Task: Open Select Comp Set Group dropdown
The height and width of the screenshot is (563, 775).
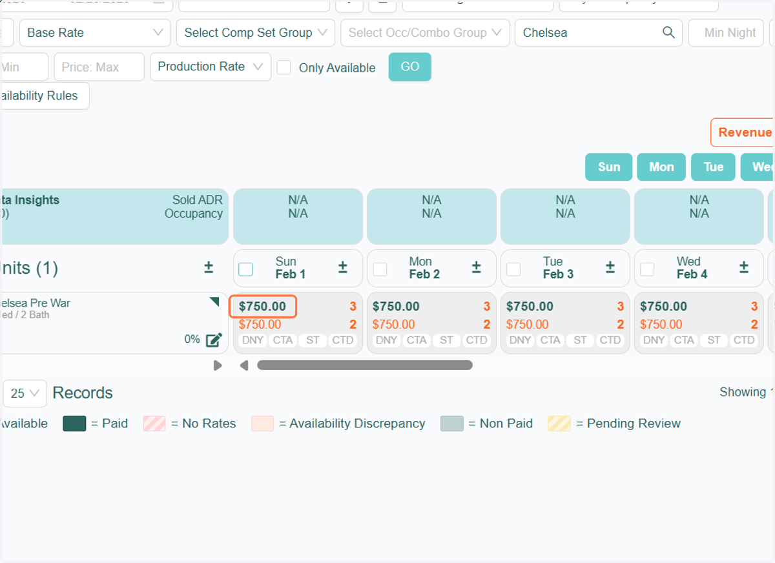Action: point(256,32)
